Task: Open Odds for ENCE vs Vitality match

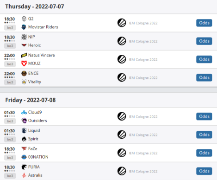Action: click(x=204, y=77)
